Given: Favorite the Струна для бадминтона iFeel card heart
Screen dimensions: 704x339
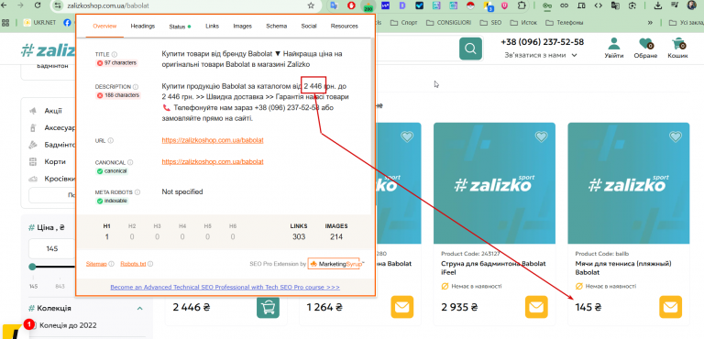Looking at the screenshot, I should point(541,137).
